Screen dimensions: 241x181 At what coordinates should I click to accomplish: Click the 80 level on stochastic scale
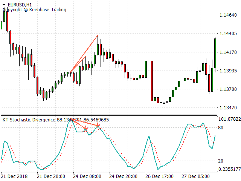coord(221,128)
